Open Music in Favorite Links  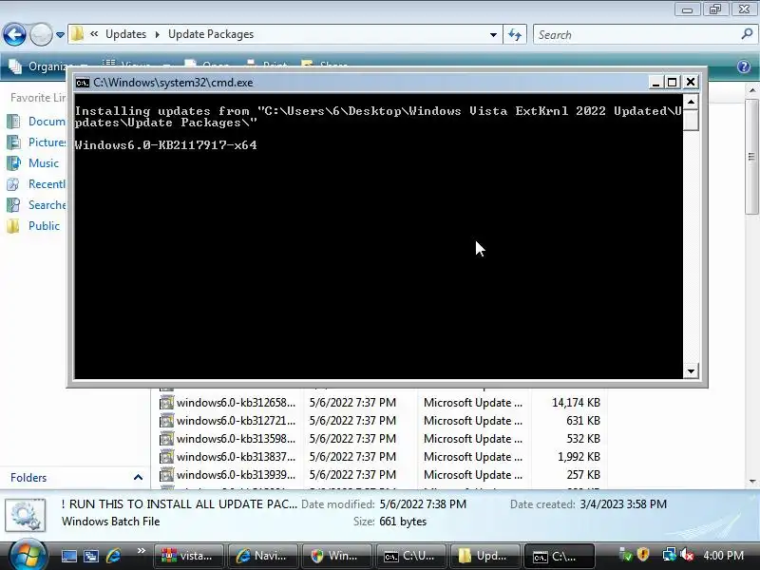click(x=43, y=162)
